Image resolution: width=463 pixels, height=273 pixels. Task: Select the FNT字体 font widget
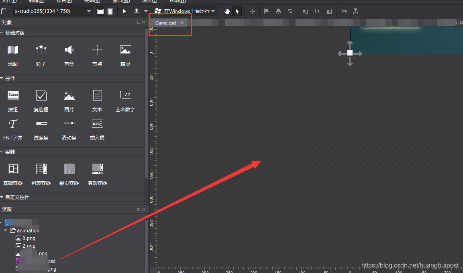coord(13,129)
